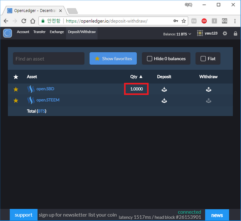
Task: Focus the Find an asset field
Action: [49, 59]
